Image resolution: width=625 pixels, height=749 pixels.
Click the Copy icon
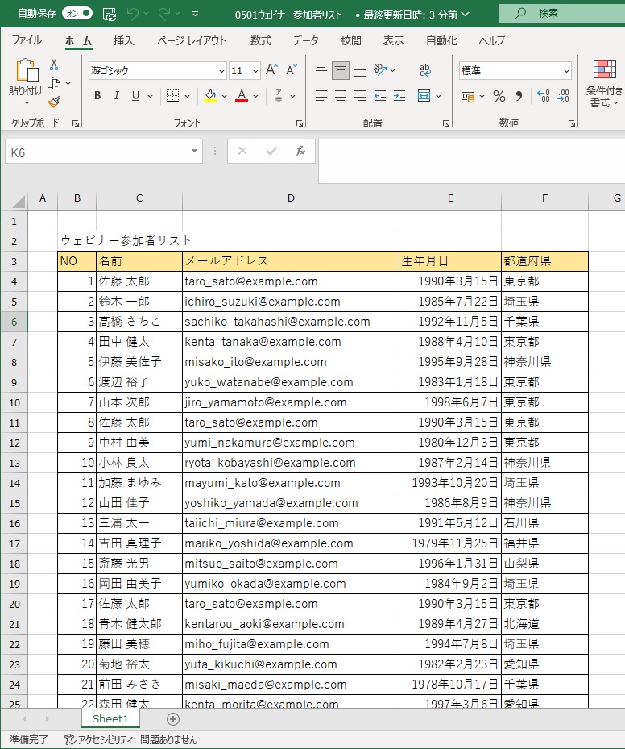click(x=54, y=84)
